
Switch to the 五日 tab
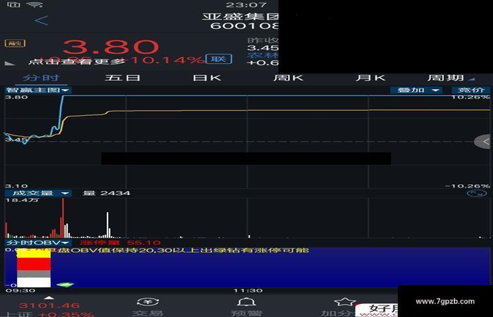[123, 77]
